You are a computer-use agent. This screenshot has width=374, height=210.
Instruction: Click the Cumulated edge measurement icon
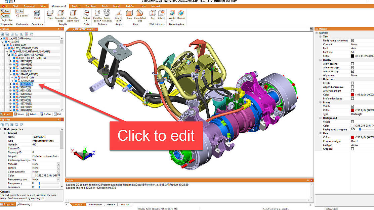pyautogui.click(x=61, y=15)
